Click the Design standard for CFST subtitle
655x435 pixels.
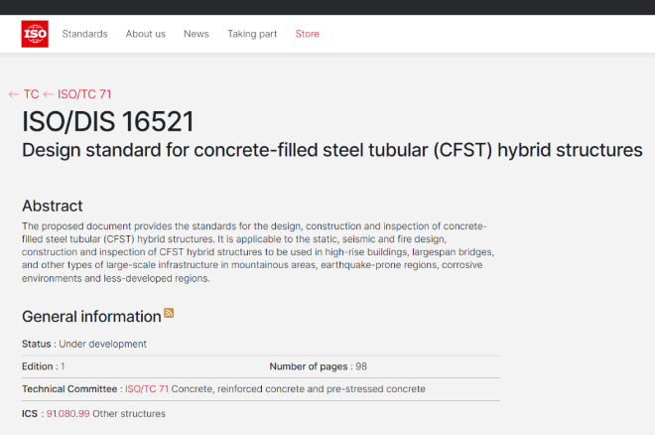click(x=332, y=151)
